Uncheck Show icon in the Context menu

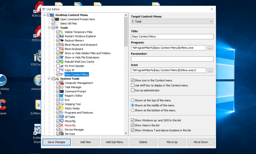pos(133,80)
